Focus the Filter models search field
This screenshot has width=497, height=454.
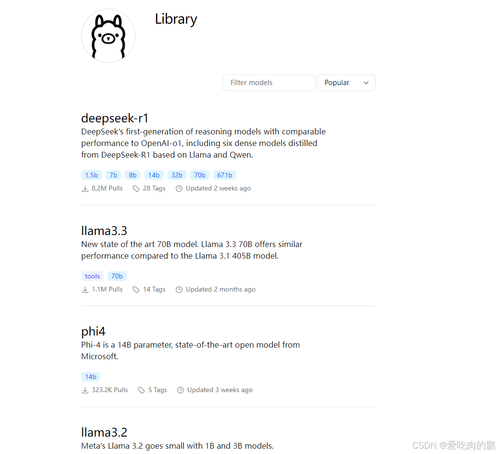[269, 83]
